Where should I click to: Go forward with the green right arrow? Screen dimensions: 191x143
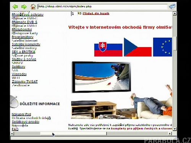[24, 7]
